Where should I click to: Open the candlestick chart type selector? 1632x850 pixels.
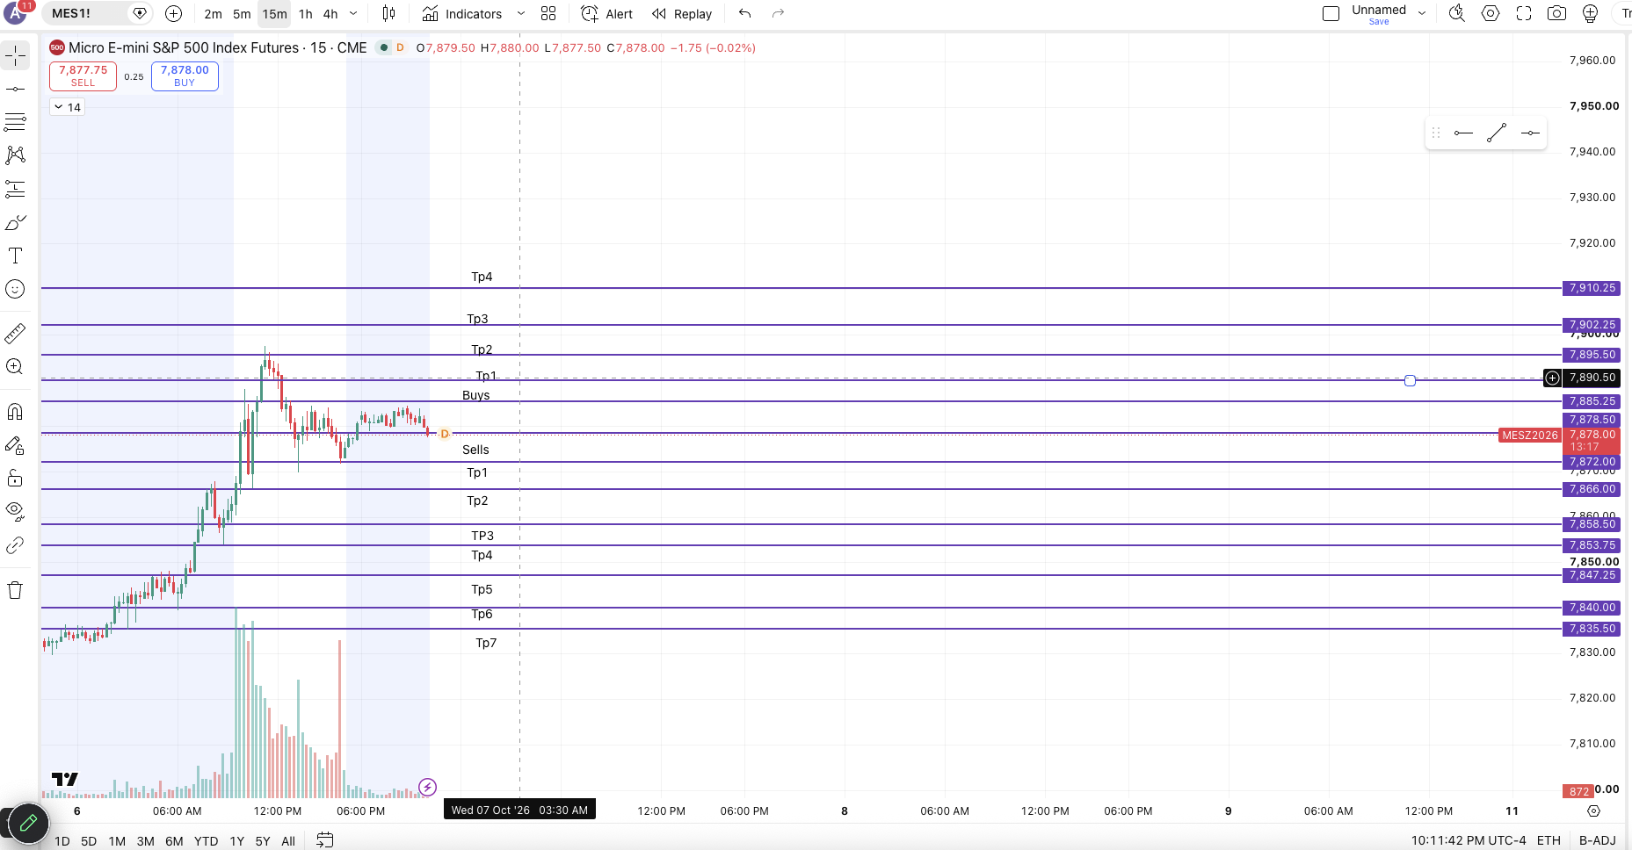[389, 14]
